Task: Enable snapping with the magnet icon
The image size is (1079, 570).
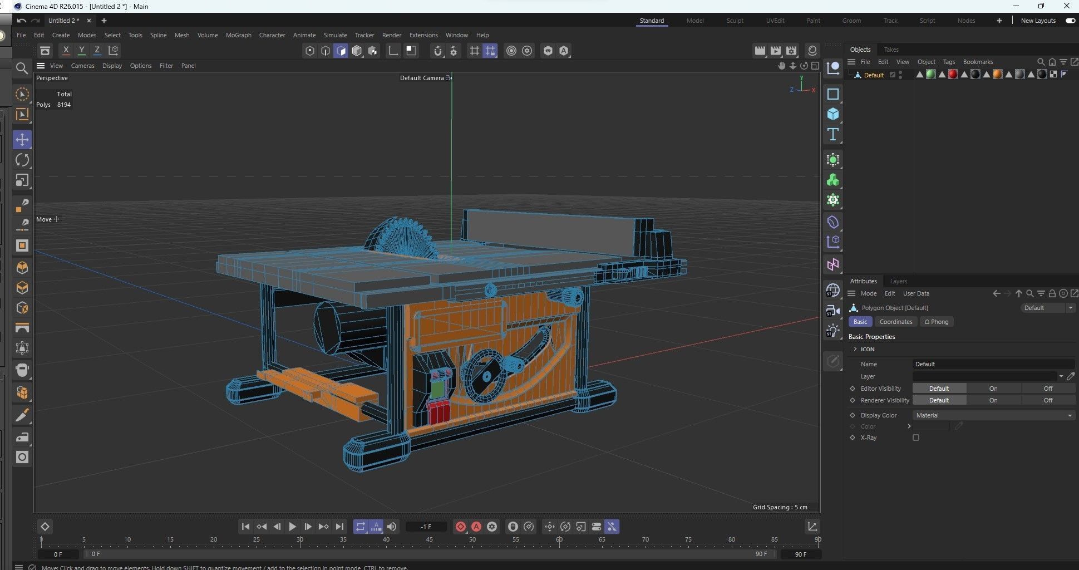Action: tap(437, 51)
